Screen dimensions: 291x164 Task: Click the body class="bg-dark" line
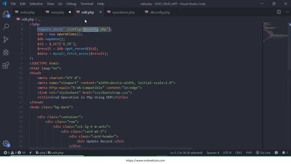pyautogui.click(x=51, y=107)
